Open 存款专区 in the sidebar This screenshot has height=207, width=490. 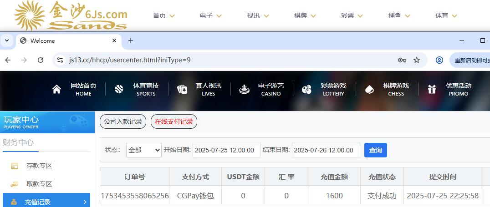[x=39, y=166]
